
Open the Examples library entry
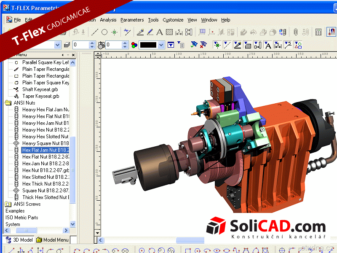[15, 211]
